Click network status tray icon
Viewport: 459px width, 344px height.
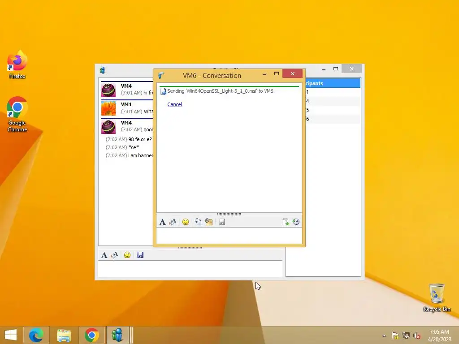pyautogui.click(x=406, y=335)
